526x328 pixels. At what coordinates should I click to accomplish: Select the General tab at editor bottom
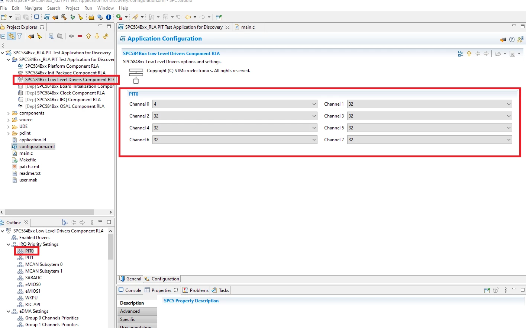tap(130, 279)
